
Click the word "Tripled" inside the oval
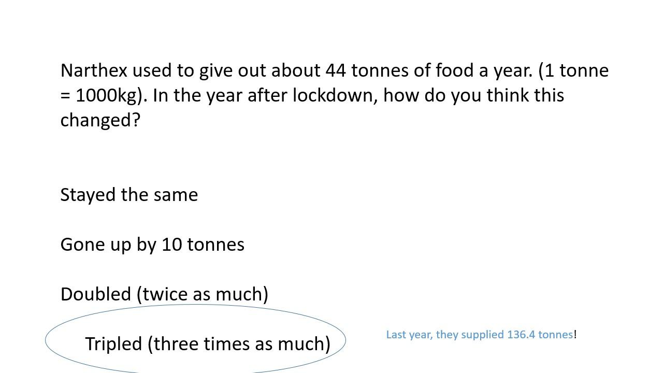113,344
